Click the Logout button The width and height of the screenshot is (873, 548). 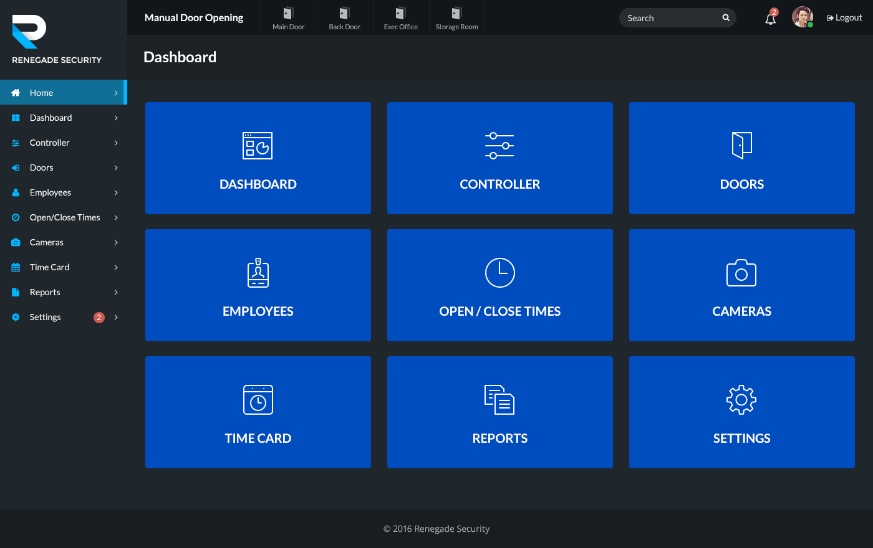click(844, 17)
